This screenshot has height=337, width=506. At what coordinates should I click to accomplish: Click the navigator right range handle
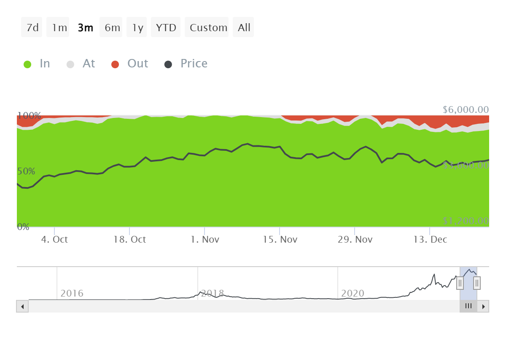pos(477,283)
